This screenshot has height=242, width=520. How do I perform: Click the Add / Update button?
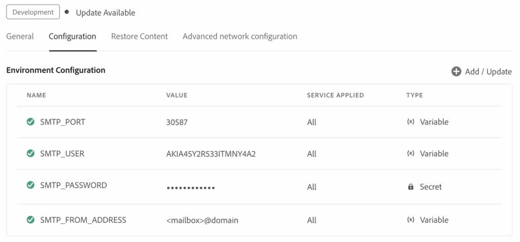pyautogui.click(x=487, y=72)
